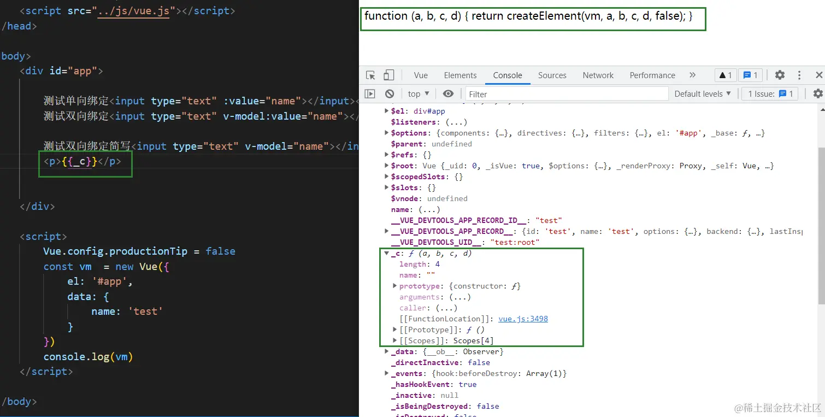
Task: Toggle the console sidebar icon
Action: [370, 94]
